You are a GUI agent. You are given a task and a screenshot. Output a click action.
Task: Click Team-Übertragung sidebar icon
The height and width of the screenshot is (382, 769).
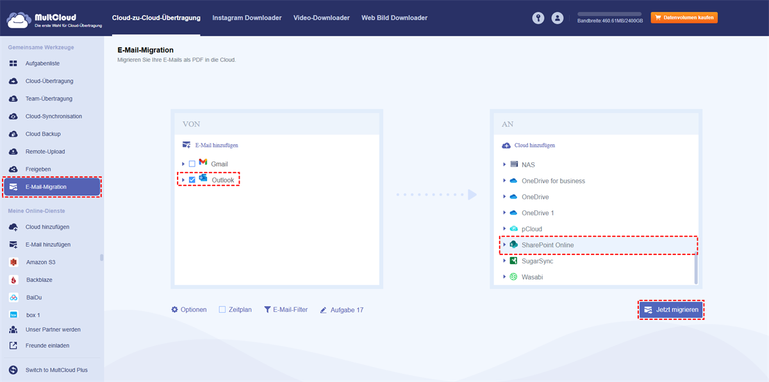[13, 99]
